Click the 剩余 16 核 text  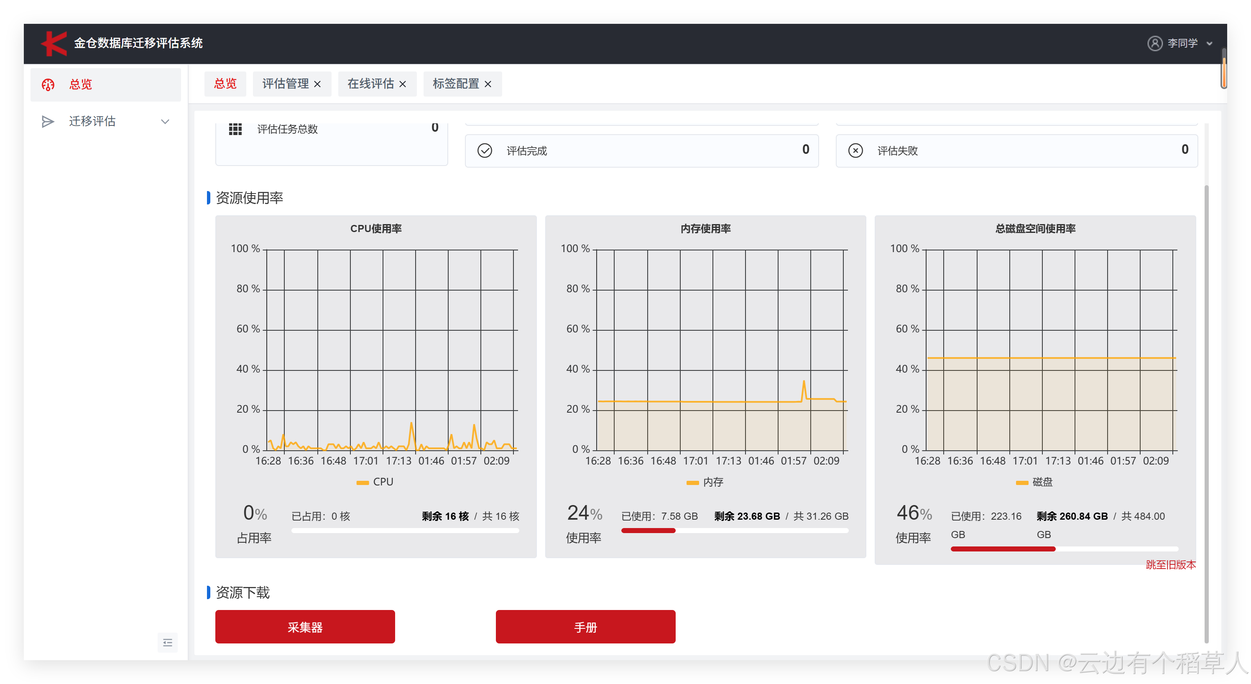pyautogui.click(x=445, y=516)
